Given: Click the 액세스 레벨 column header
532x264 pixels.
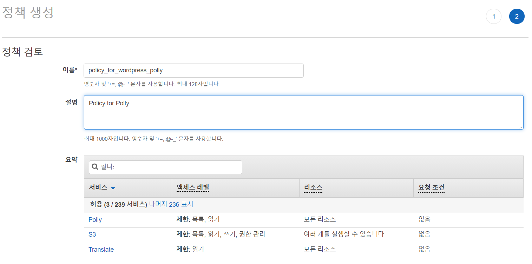Looking at the screenshot, I should pos(192,188).
